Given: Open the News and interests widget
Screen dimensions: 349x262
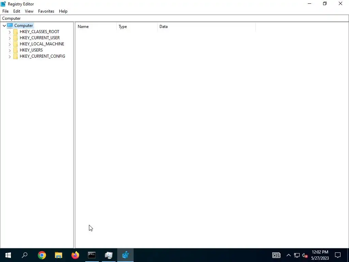Looking at the screenshot, I should click(x=276, y=255).
